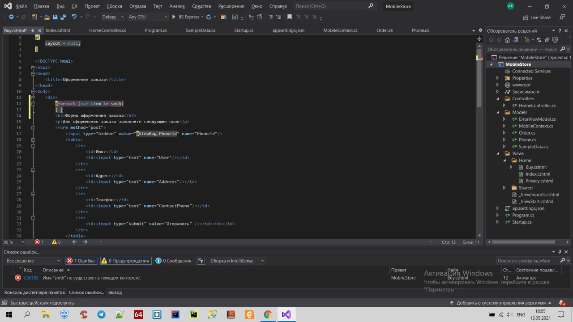
Task: Click the Undo arrow icon
Action: (74, 17)
